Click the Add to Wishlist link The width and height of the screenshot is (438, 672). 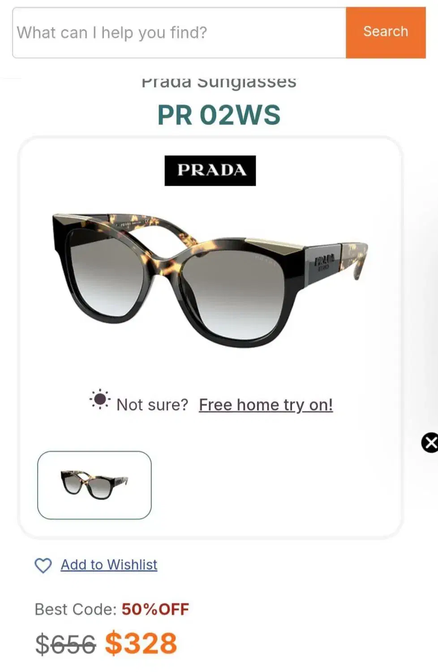pos(109,564)
